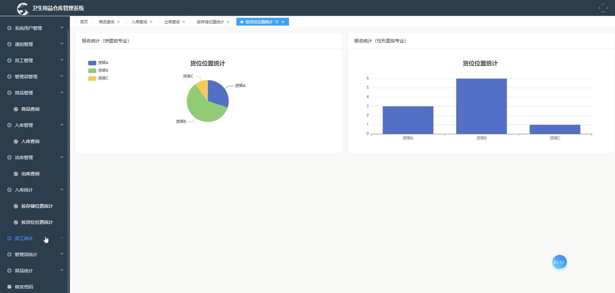Click 通知管理 menu icon
This screenshot has height=293, width=615.
pyautogui.click(x=9, y=44)
